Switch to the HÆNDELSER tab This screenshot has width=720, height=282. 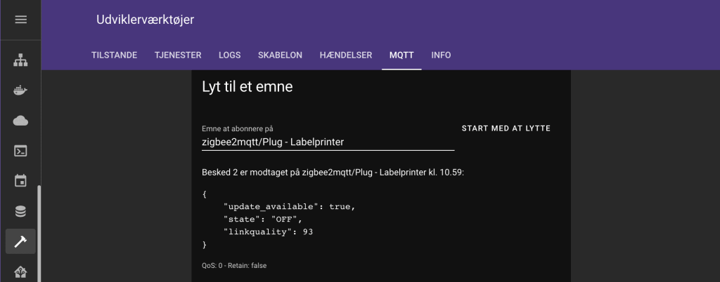(x=346, y=55)
